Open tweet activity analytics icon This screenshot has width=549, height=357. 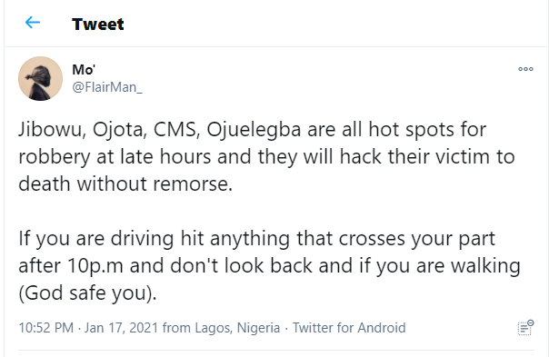coord(525,328)
